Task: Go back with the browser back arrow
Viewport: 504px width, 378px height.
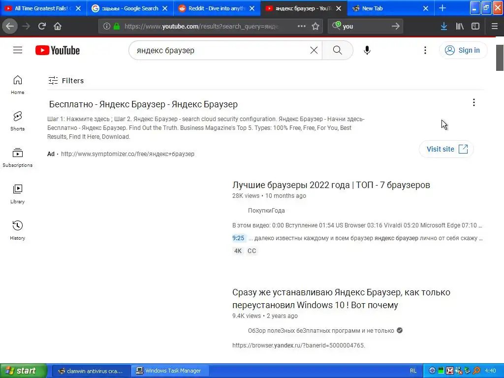Action: (x=10, y=26)
